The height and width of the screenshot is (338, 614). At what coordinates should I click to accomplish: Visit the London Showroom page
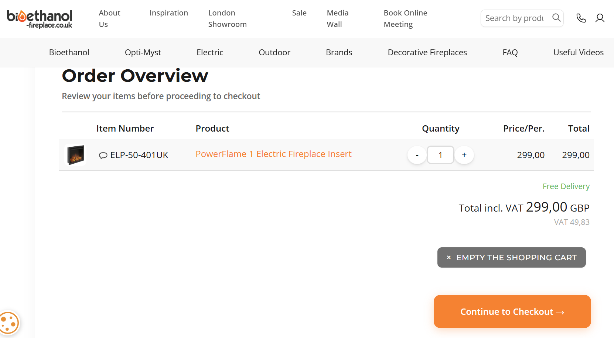[227, 18]
